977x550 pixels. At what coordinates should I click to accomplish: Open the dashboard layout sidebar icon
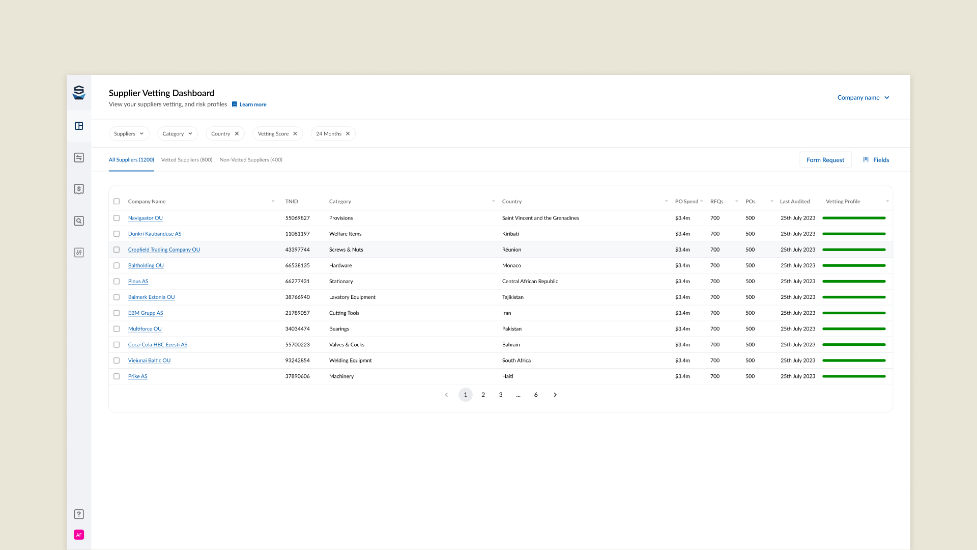[79, 126]
